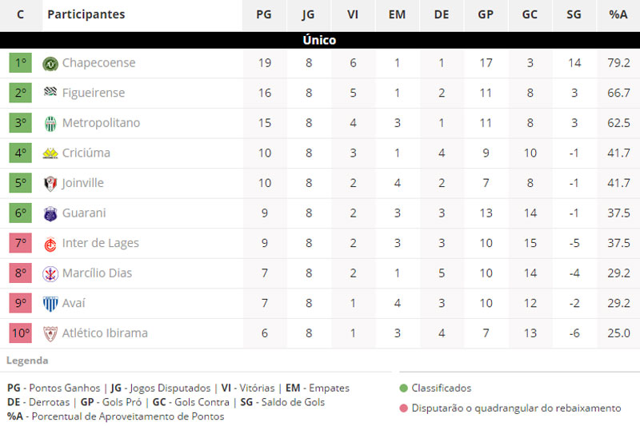Click the red 10º position badge
640x426 pixels.
click(x=20, y=333)
